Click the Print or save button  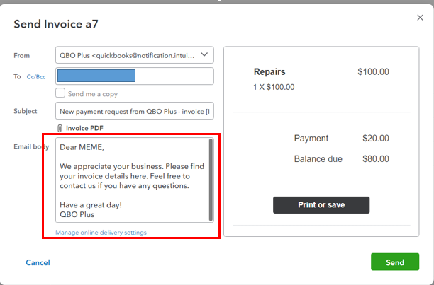321,204
